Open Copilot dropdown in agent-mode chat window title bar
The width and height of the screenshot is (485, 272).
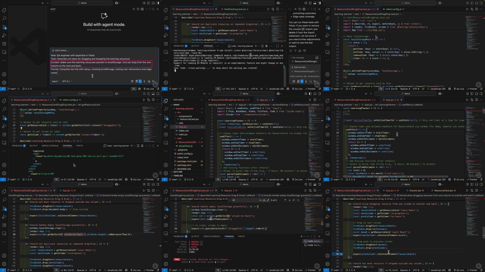click(117, 3)
